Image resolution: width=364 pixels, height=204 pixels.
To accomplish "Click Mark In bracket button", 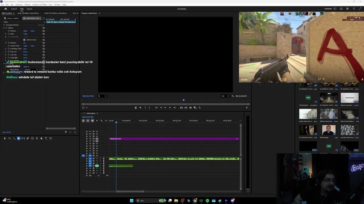I will pos(145,108).
